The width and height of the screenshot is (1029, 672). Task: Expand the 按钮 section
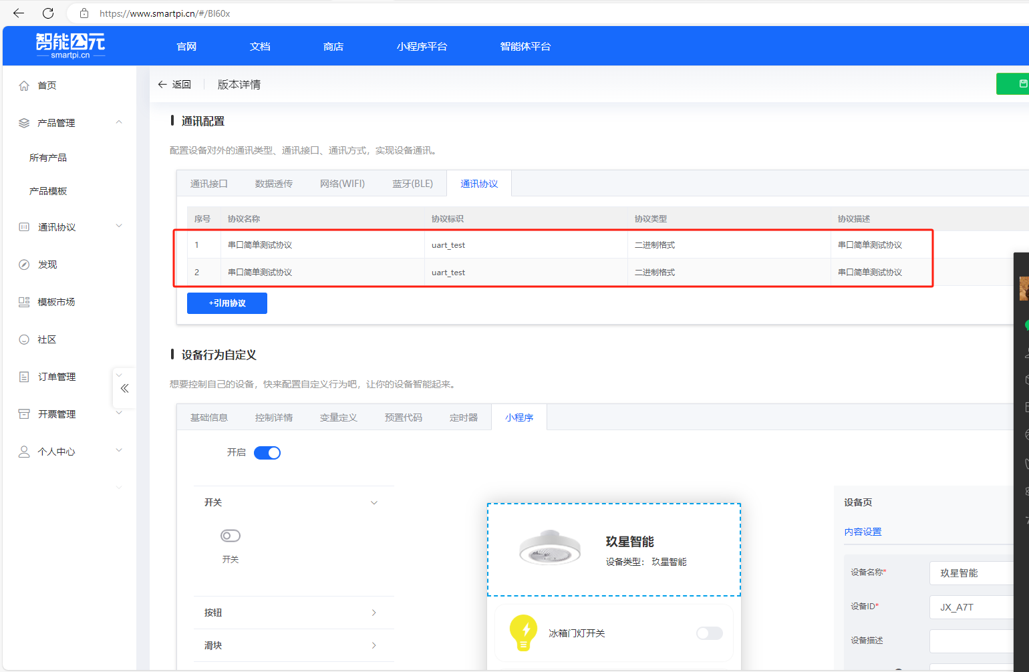293,612
